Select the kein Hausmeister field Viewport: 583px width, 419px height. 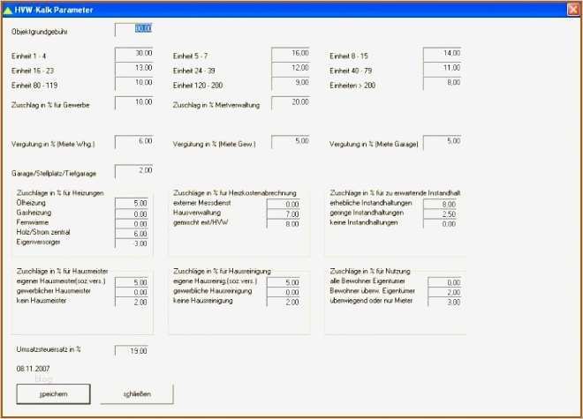pos(132,302)
